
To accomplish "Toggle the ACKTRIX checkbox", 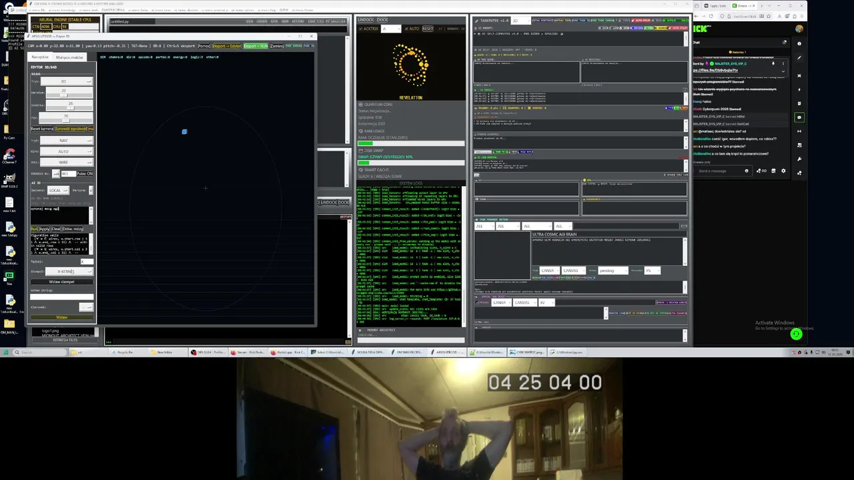I will 361,29.
